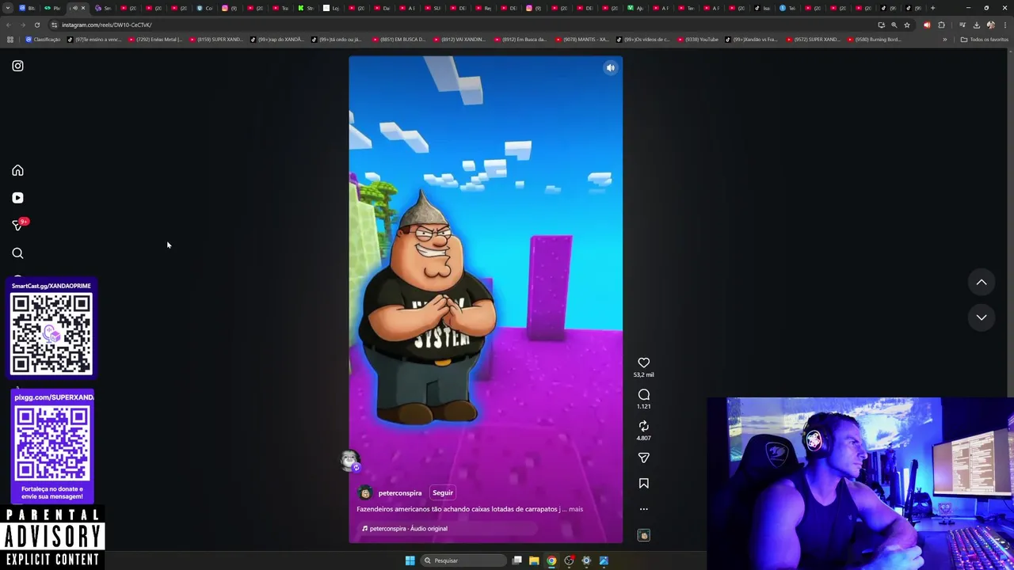The image size is (1014, 570).
Task: Open the Chrome Extensions puzzle icon
Action: pyautogui.click(x=941, y=25)
